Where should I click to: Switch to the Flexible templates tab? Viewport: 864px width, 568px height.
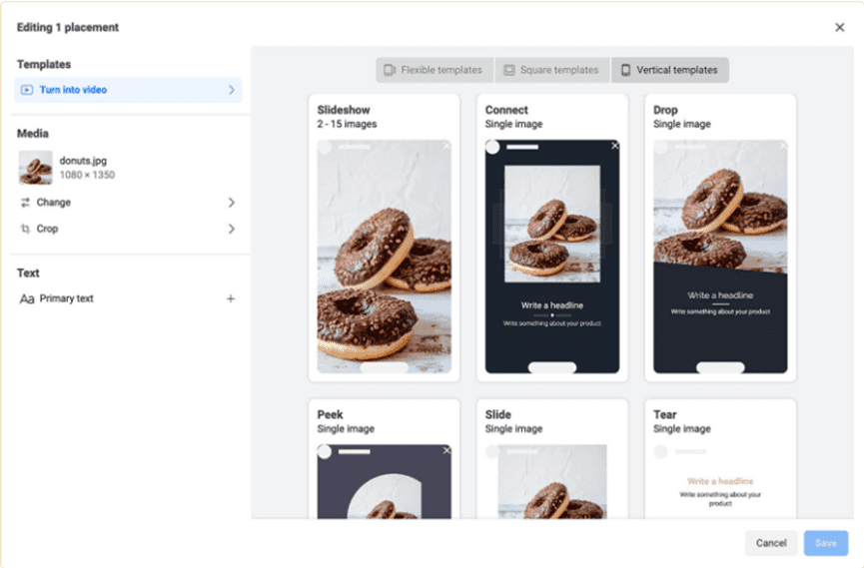coord(434,70)
